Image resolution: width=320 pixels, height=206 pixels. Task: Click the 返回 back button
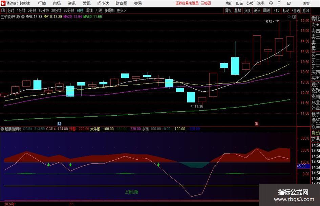coord(305,10)
